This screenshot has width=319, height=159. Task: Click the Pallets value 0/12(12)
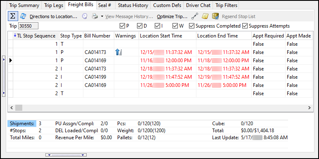pyautogui.click(x=147, y=138)
